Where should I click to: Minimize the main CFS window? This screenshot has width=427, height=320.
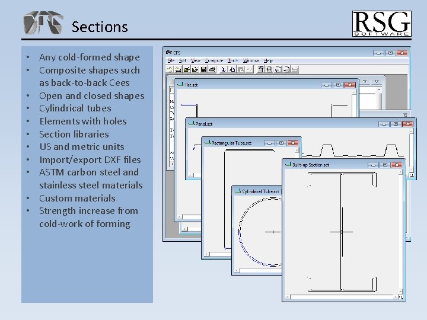[378, 53]
